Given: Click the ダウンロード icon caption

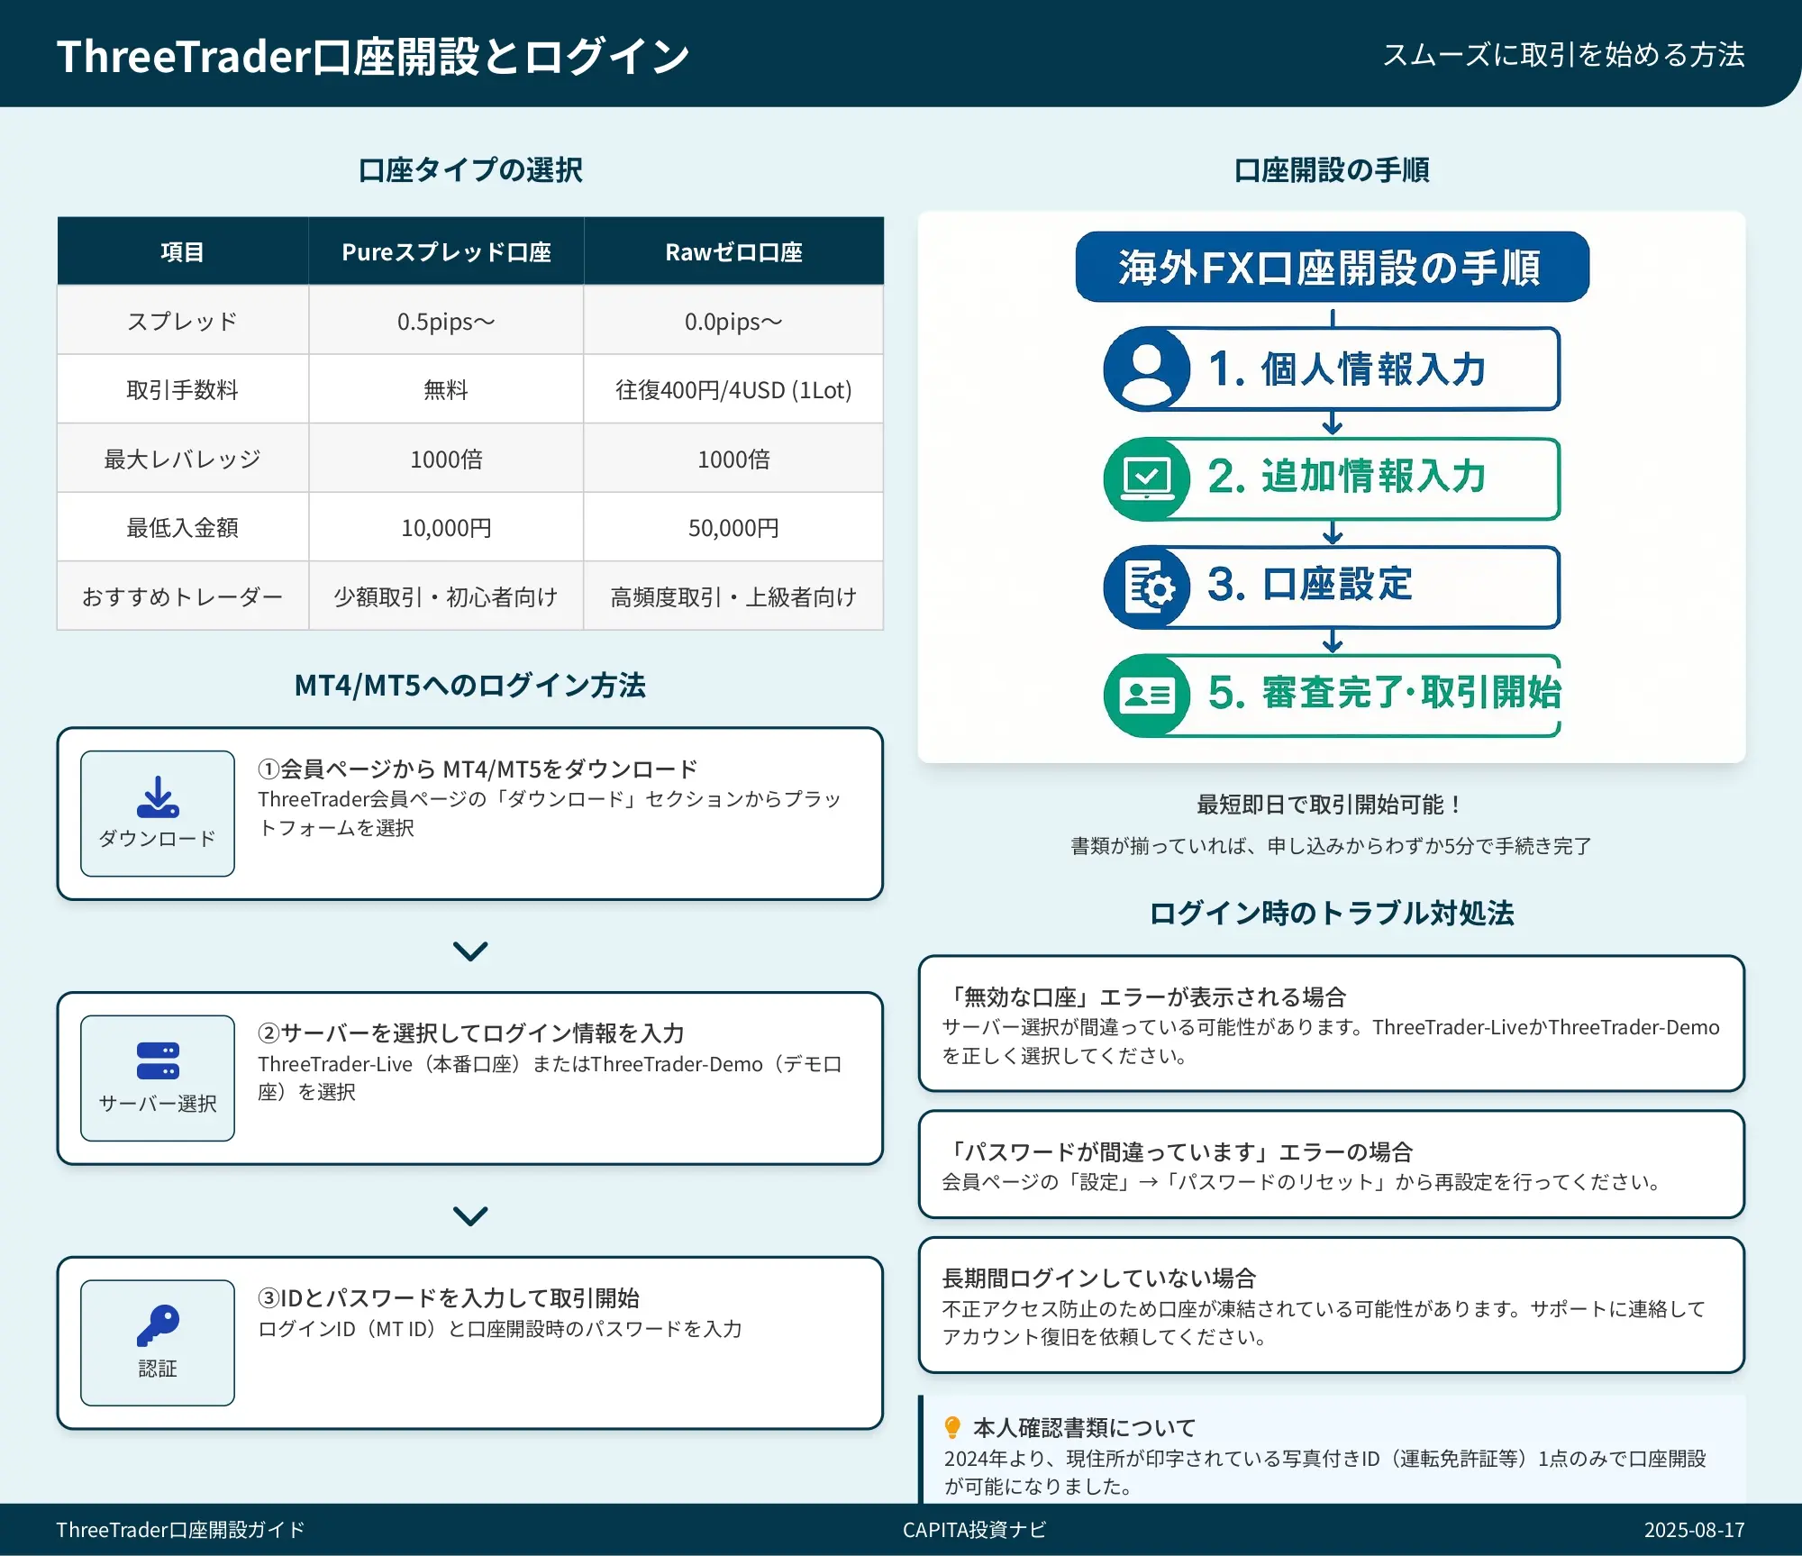Looking at the screenshot, I should point(158,839).
